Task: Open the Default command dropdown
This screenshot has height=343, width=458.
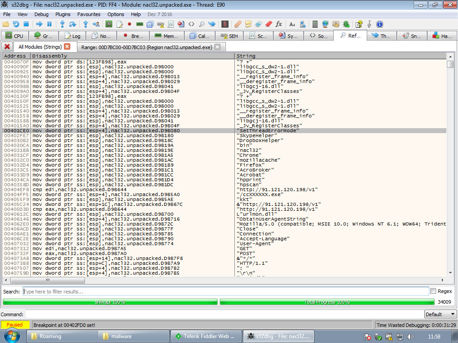Action: tap(440, 314)
